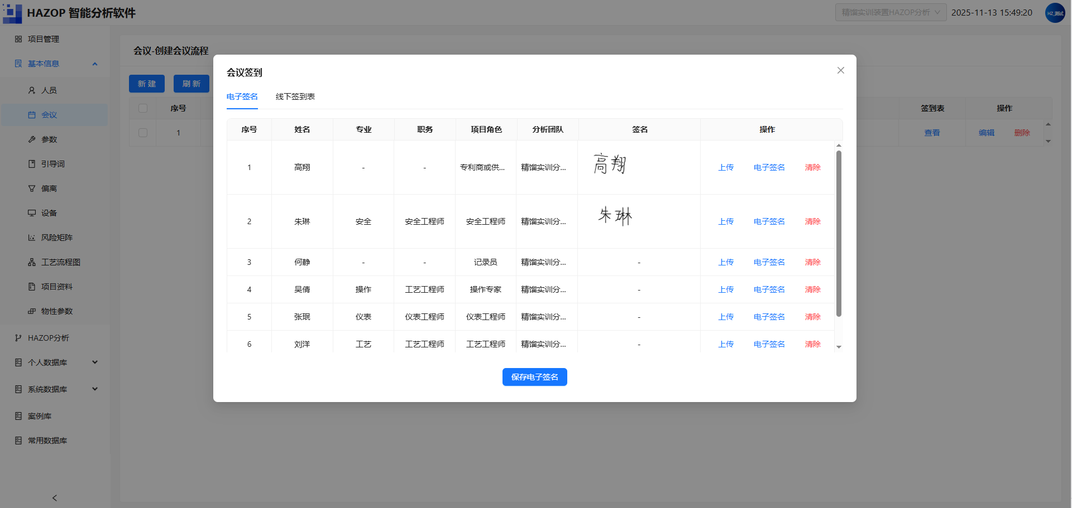Expand the 系统数据库 menu chevron
The image size is (1072, 508).
(95, 389)
